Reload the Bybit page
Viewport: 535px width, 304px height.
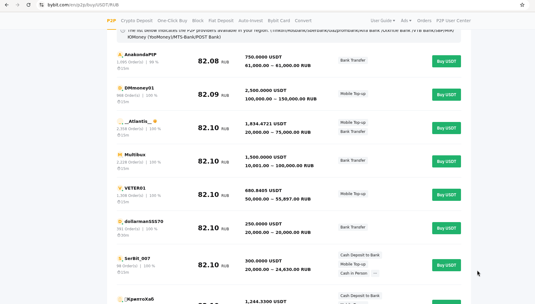(29, 5)
